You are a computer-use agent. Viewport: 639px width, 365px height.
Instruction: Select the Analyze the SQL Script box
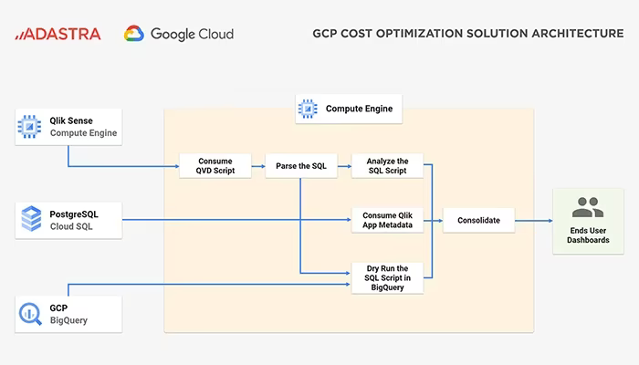point(387,166)
